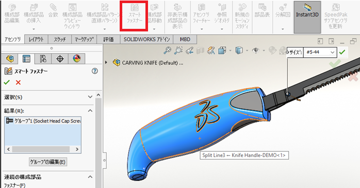Start 新規のモーションスタディ

(242, 16)
